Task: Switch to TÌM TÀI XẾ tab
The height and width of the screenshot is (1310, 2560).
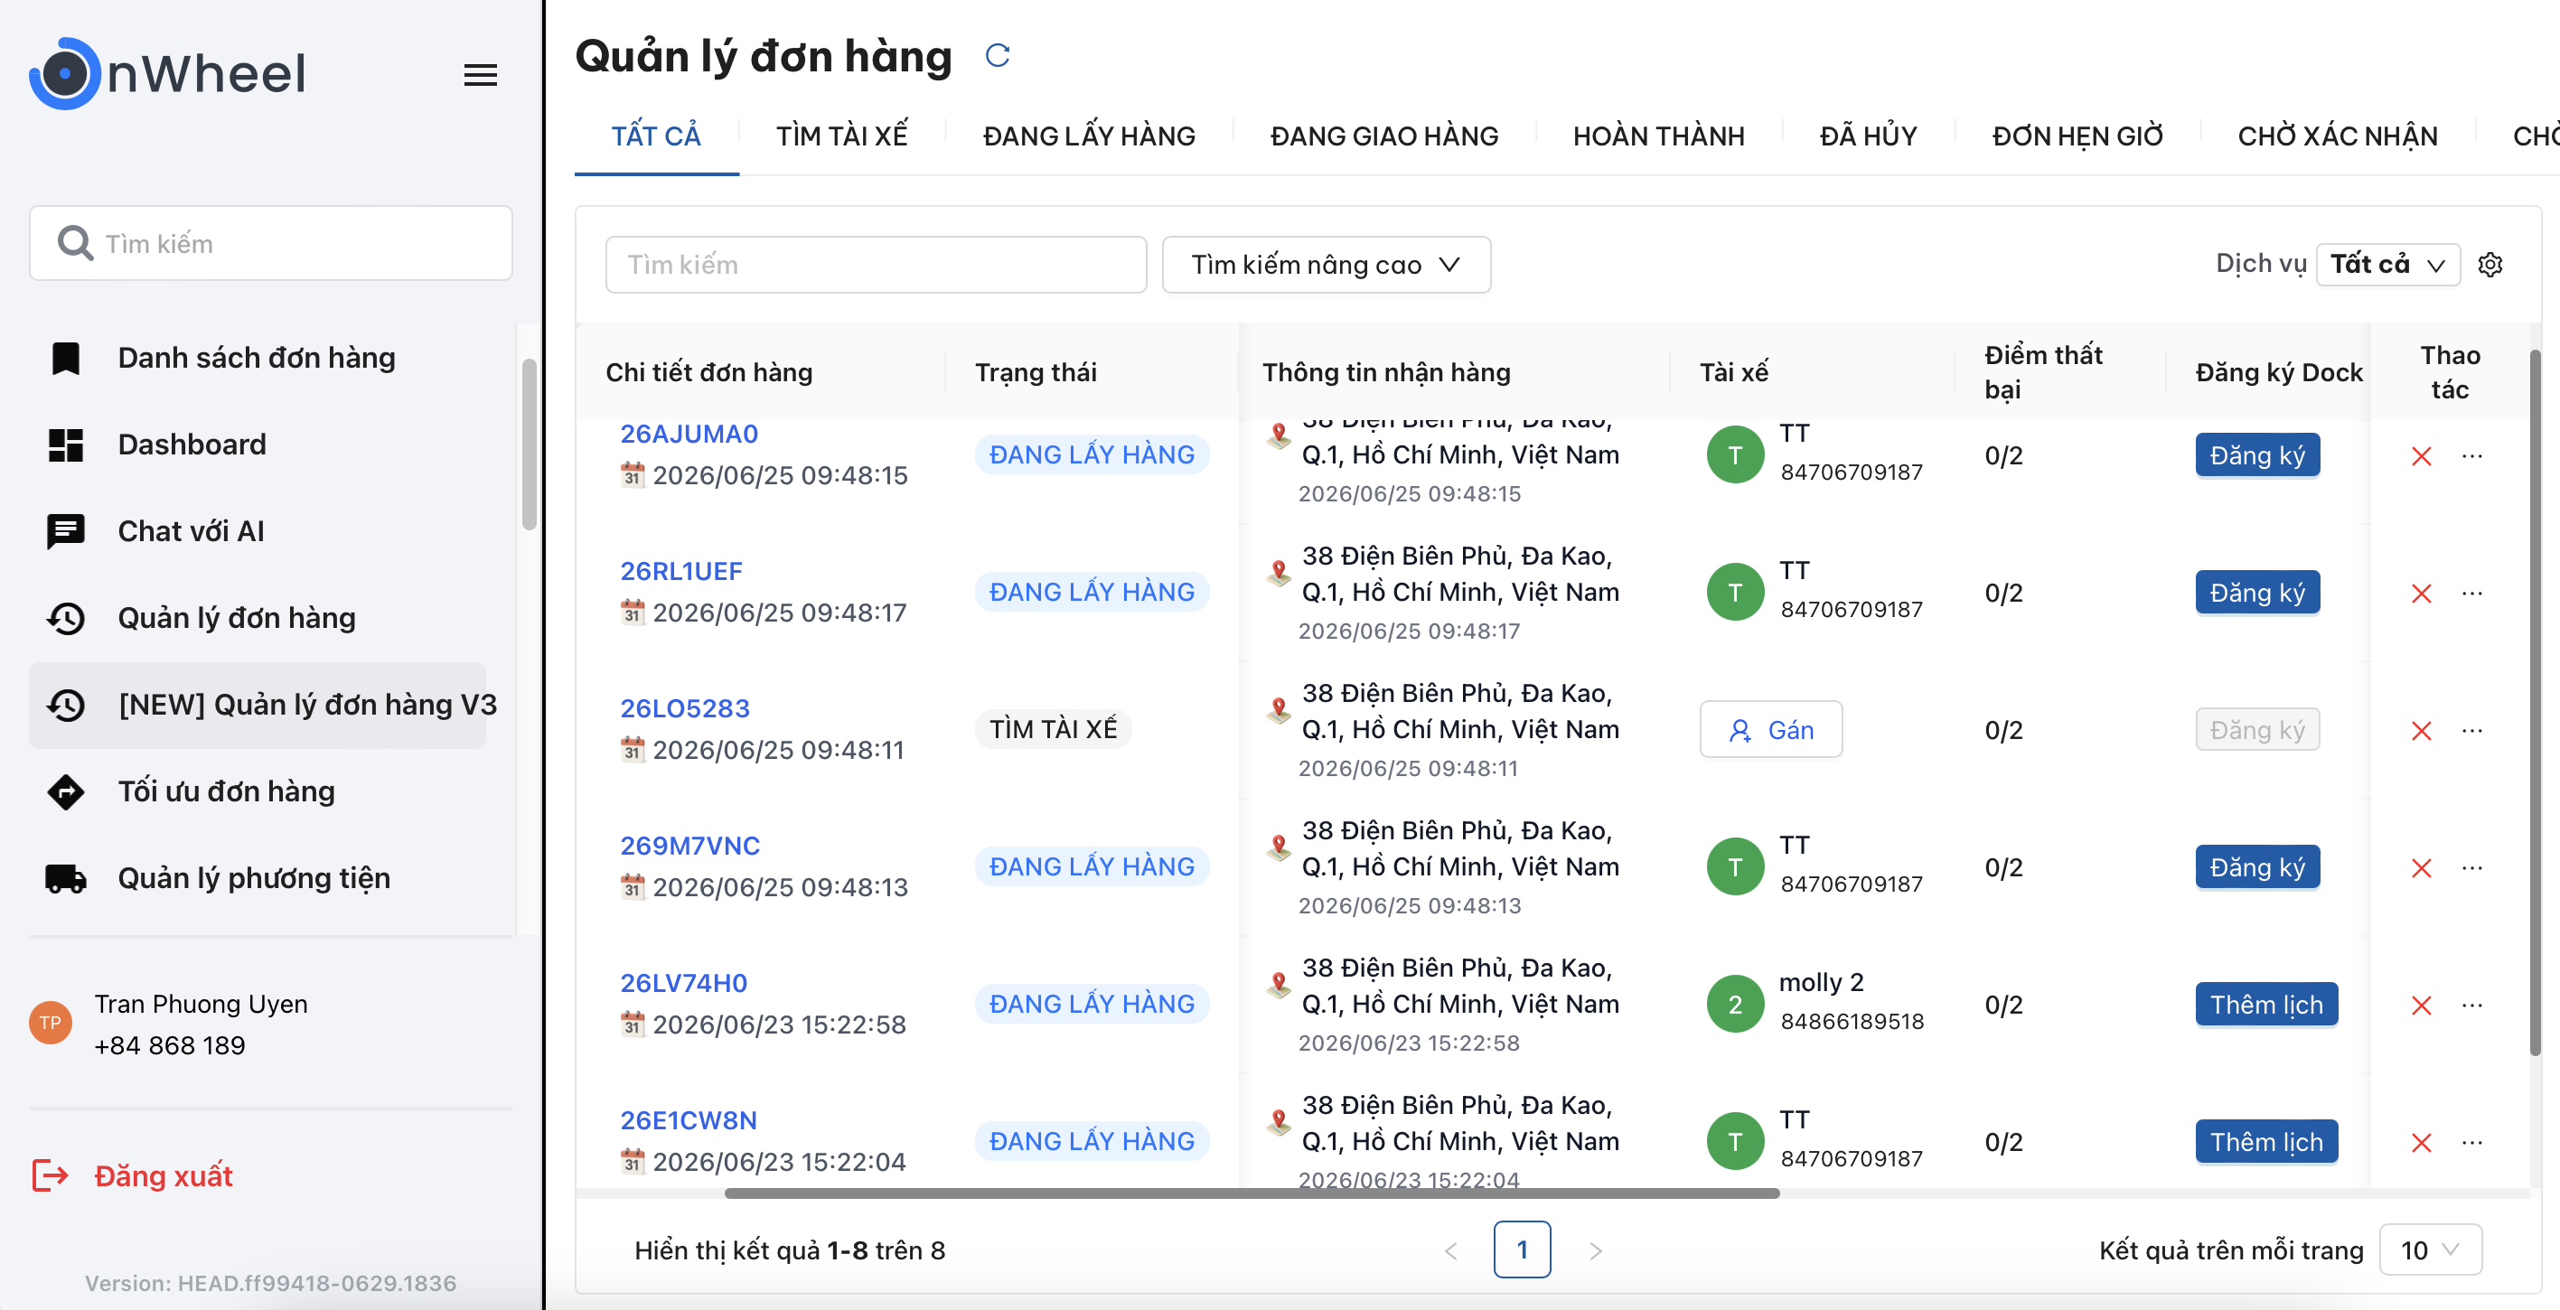Action: 842,136
